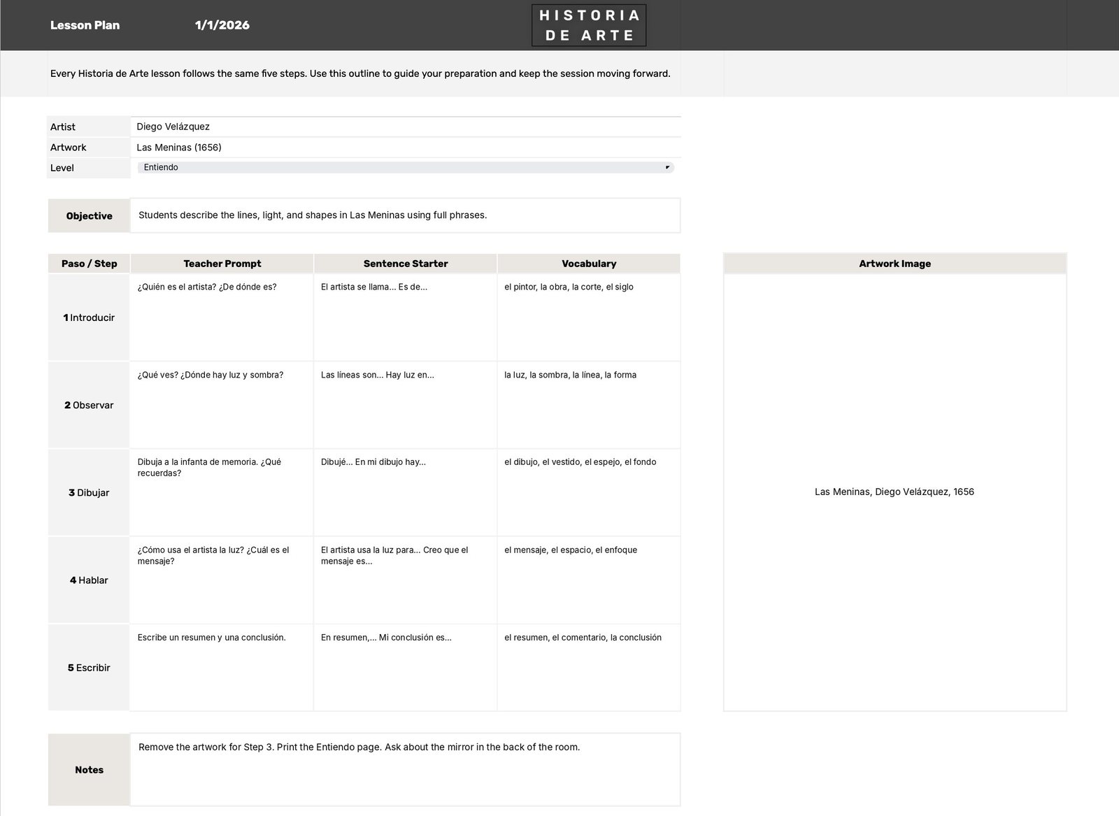The height and width of the screenshot is (816, 1119).
Task: Click the Paso / Step header cell
Action: tap(89, 264)
